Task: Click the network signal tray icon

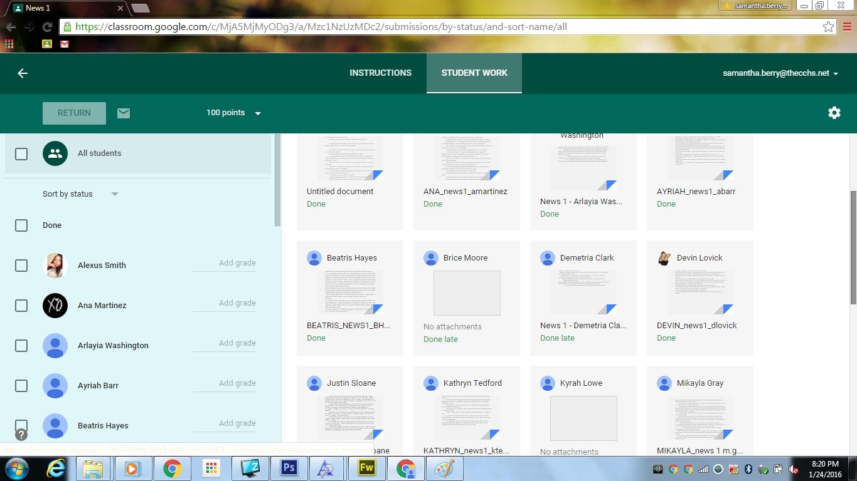Action: [703, 468]
